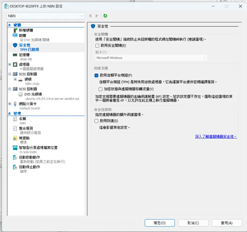Click the hard drive (硬碟) icon
This screenshot has width=247, height=232.
click(x=20, y=80)
